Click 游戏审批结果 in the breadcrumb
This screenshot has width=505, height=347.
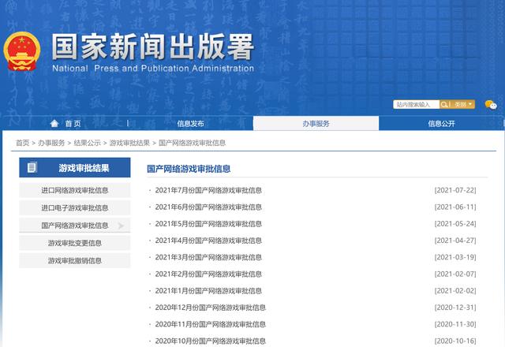pos(129,143)
